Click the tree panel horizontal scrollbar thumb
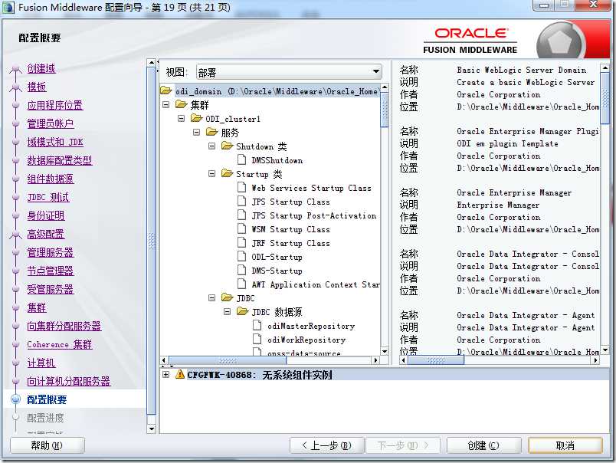 click(228, 360)
